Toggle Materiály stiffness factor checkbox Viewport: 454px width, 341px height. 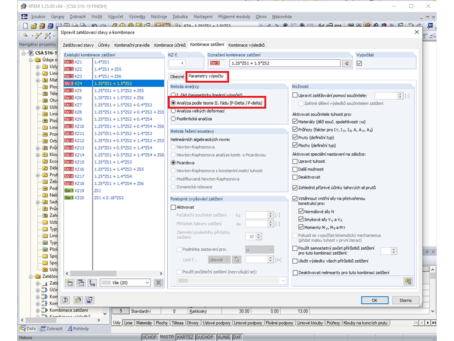point(295,121)
